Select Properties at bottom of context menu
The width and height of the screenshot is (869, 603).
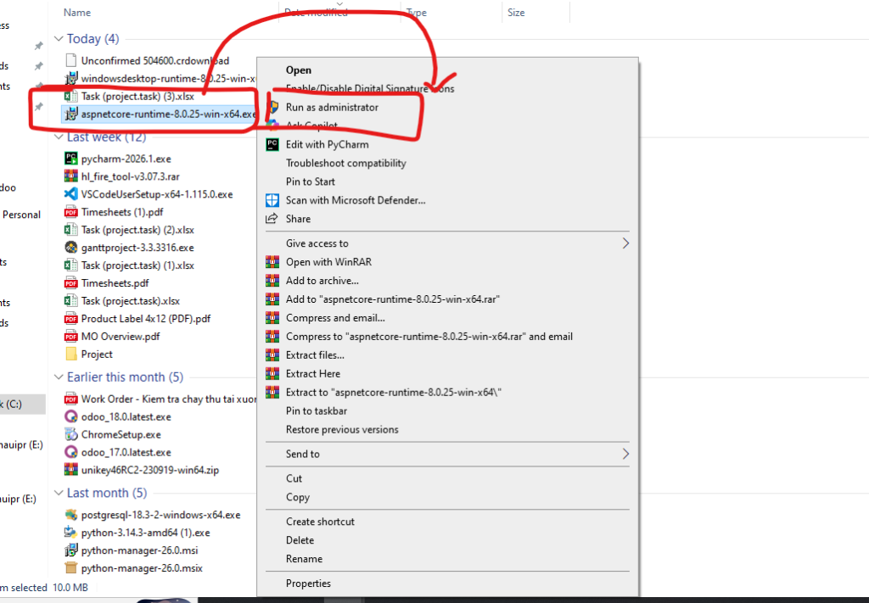[308, 583]
